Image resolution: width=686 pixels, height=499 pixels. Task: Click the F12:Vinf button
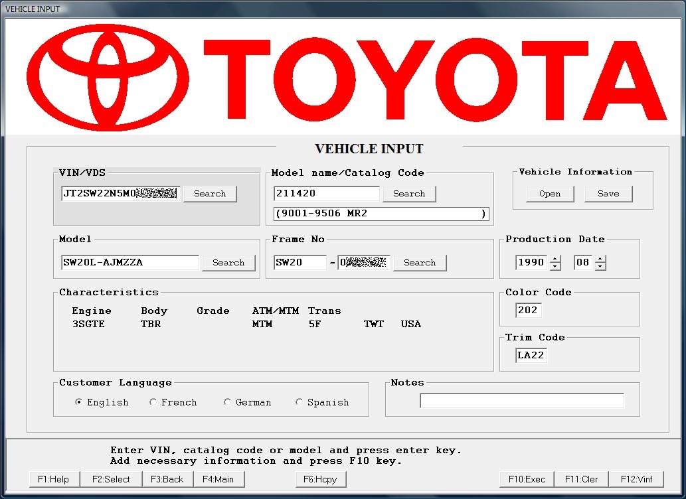click(637, 479)
